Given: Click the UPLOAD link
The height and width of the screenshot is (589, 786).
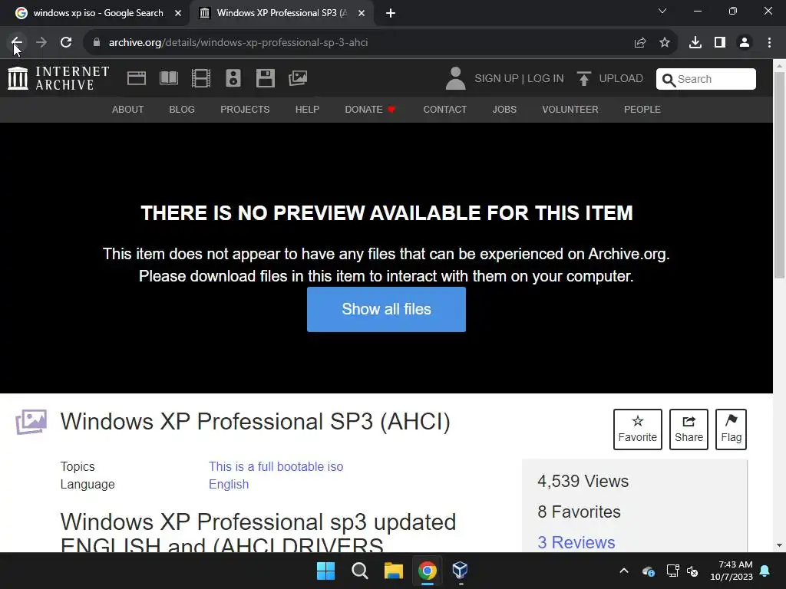Looking at the screenshot, I should click(x=621, y=79).
